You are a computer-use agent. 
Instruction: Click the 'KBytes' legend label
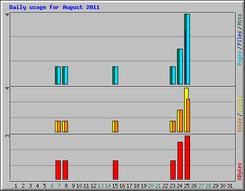pyautogui.click(x=240, y=171)
